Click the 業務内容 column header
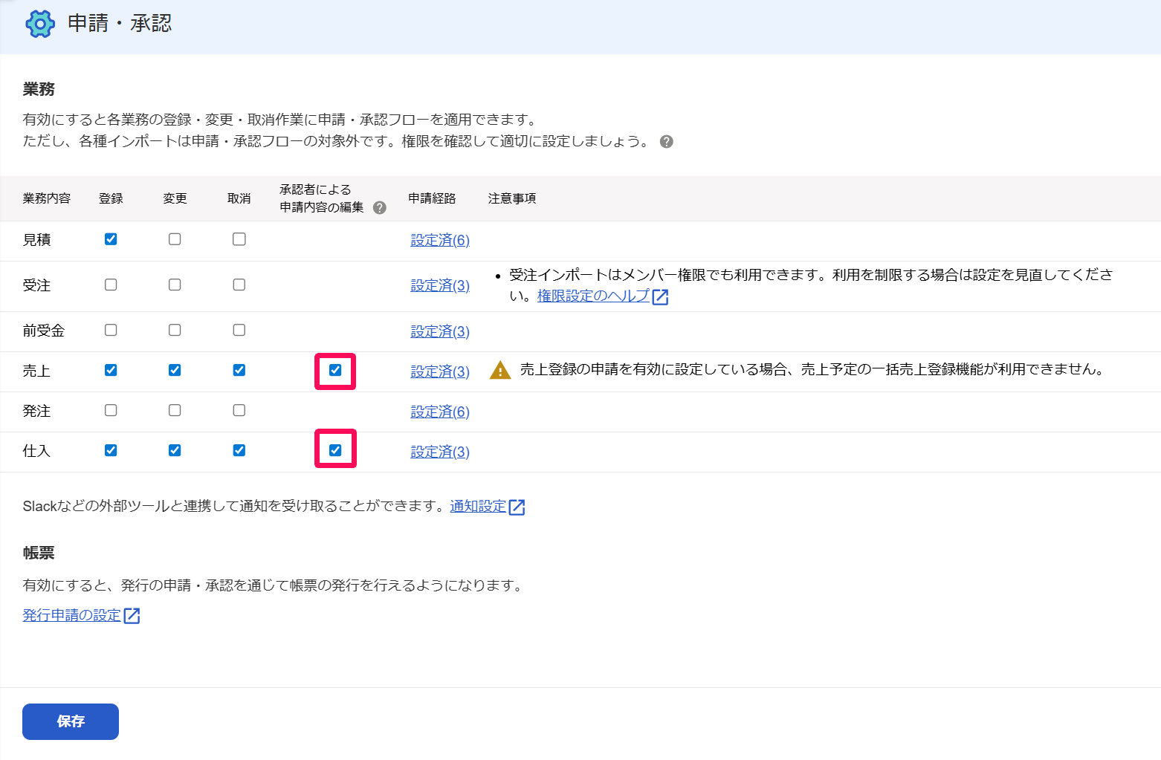The image size is (1161, 760). pyautogui.click(x=47, y=198)
